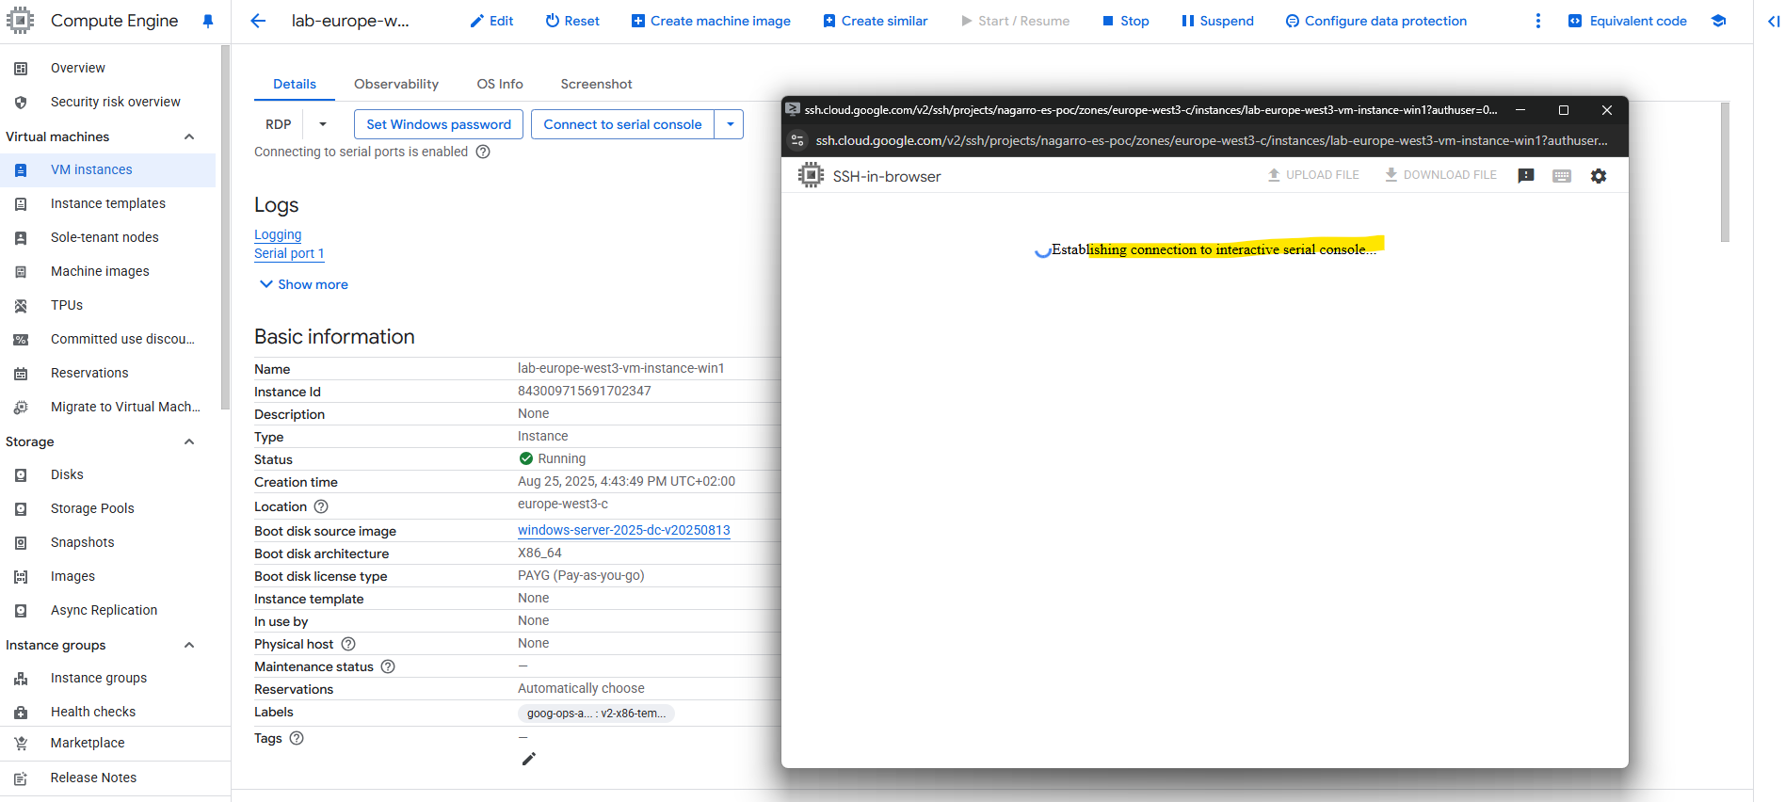Click the Reservations sidebar icon
1785x802 pixels.
tap(21, 373)
